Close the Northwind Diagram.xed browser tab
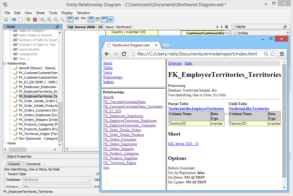This screenshot has width=293, height=196. (156, 45)
